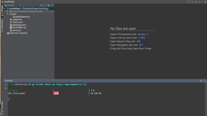Collapse the test folder arrow
Viewport: 207px width, 116px height.
click(x=8, y=14)
